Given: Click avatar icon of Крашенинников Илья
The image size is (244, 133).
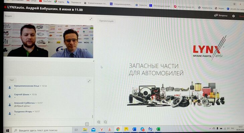Looking at the screenshot, I should pos(10,87).
